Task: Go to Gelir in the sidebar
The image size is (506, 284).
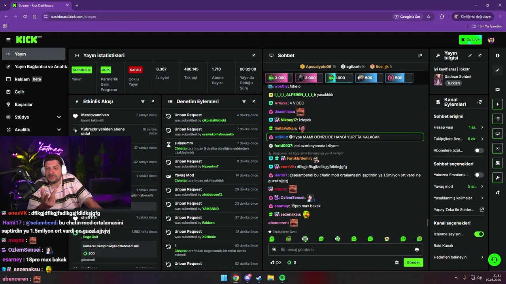Action: pos(34,92)
